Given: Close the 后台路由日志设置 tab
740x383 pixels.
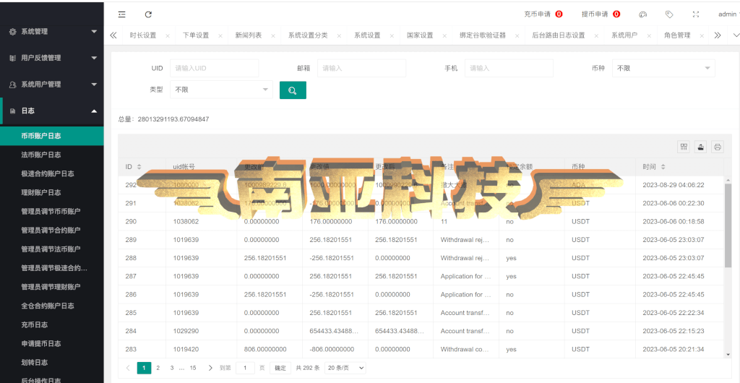Looking at the screenshot, I should (x=596, y=36).
